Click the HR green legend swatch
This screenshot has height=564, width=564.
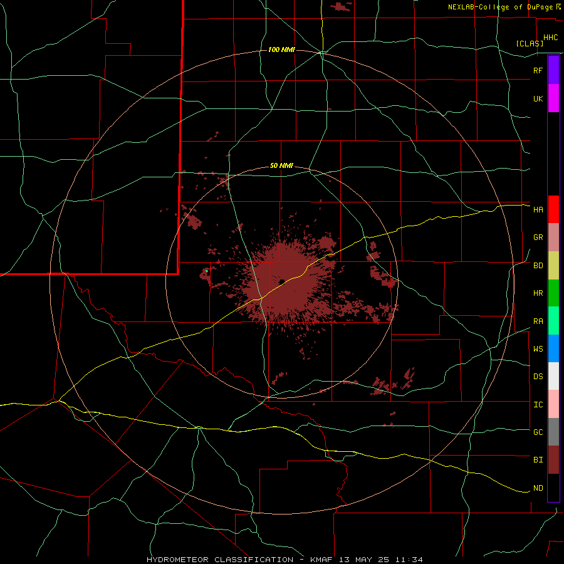pos(553,293)
